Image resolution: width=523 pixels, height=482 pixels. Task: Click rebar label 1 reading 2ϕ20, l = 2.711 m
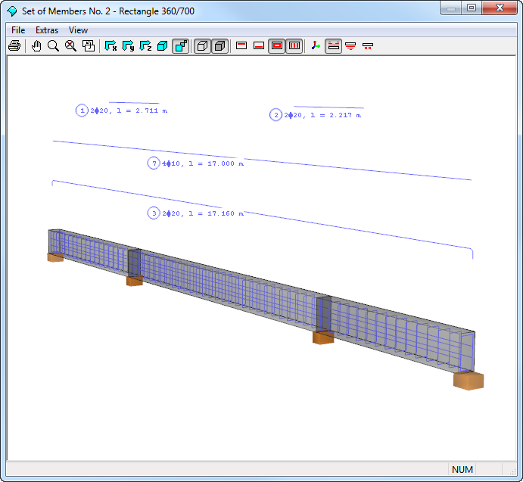(x=121, y=110)
